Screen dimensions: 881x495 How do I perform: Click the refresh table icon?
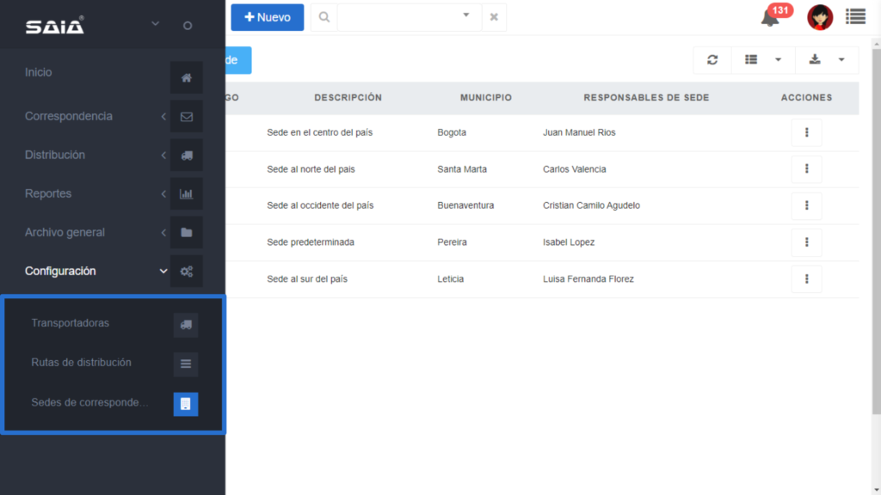(x=712, y=60)
